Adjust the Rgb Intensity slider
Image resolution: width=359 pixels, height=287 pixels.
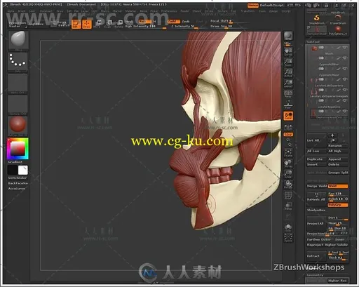pyautogui.click(x=146, y=27)
